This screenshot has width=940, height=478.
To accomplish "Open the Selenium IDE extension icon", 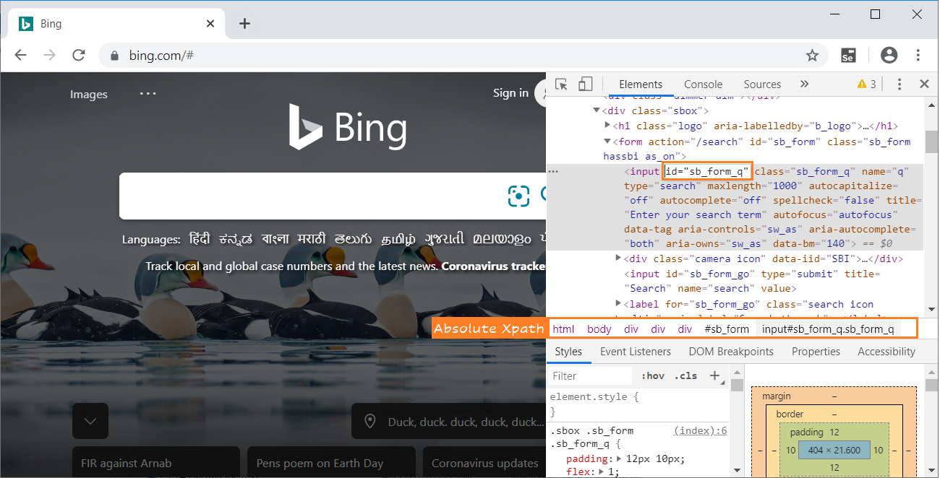I will pos(849,56).
